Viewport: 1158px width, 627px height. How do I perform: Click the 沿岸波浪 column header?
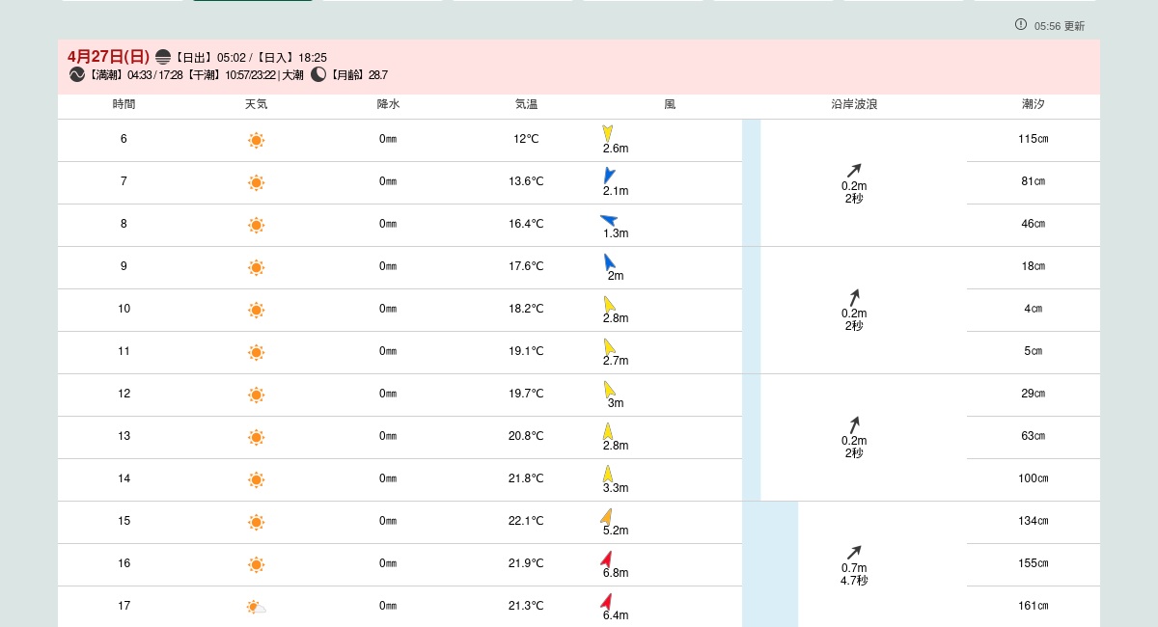854,104
